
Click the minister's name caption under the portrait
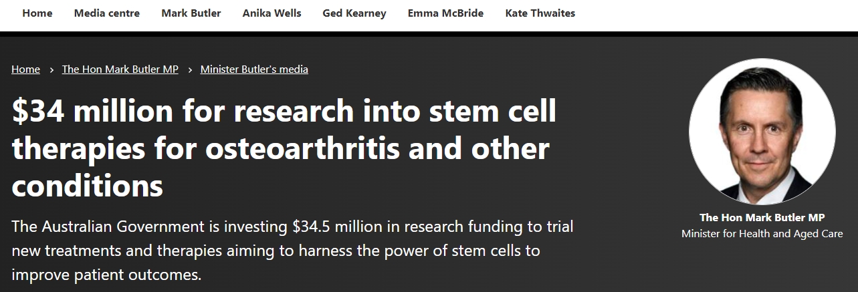[762, 218]
